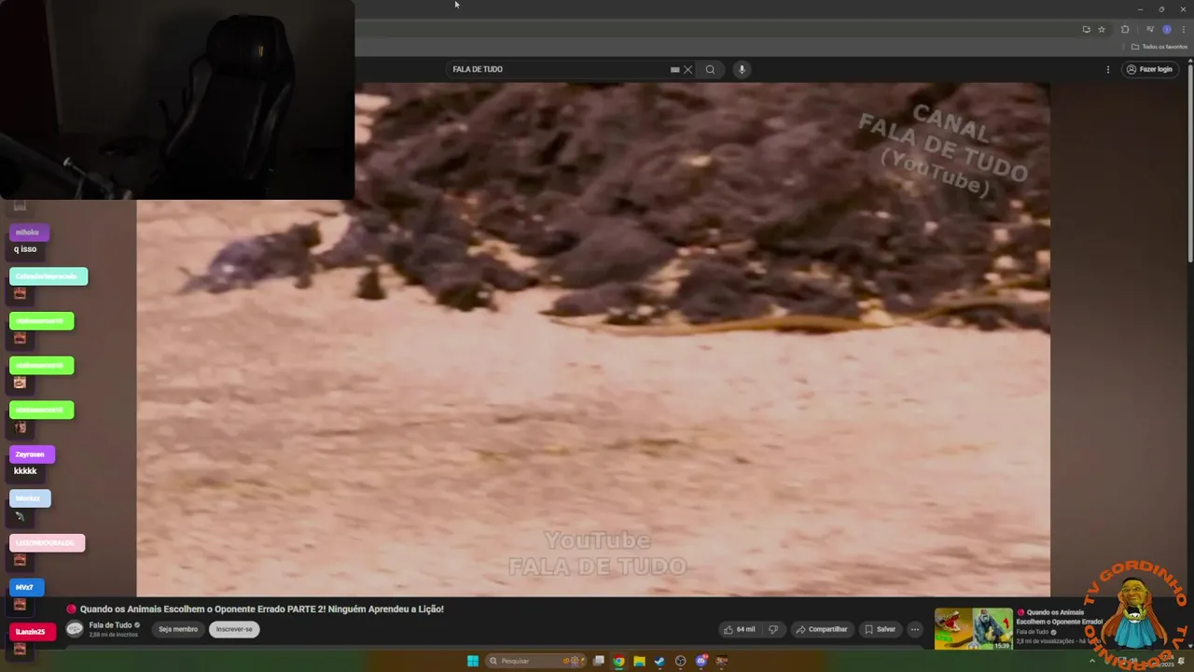Open the on-screen keyboard icon in search box
This screenshot has height=672, width=1194.
pyautogui.click(x=674, y=69)
